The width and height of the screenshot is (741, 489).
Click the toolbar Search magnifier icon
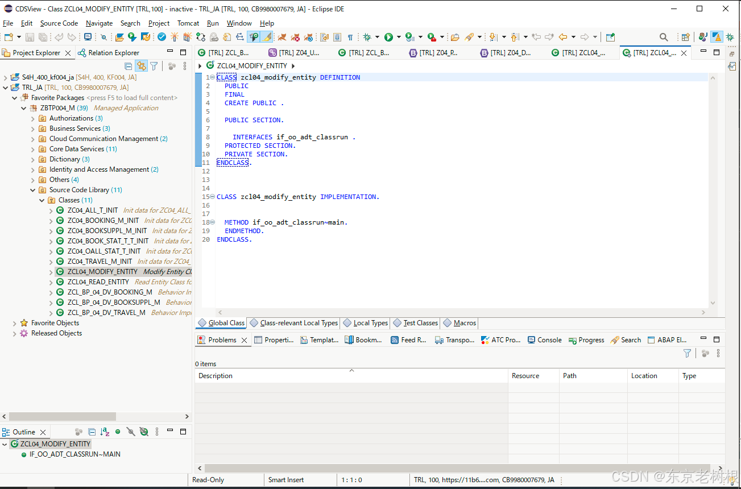click(663, 37)
